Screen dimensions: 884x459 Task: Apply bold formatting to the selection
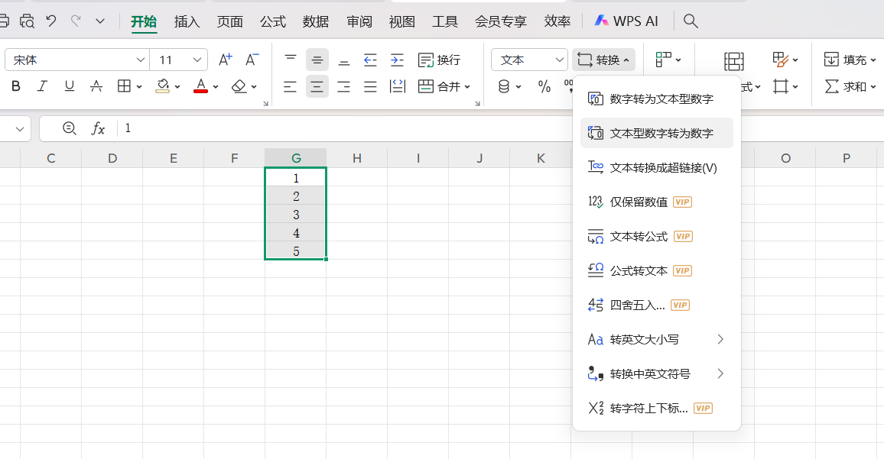click(x=15, y=86)
